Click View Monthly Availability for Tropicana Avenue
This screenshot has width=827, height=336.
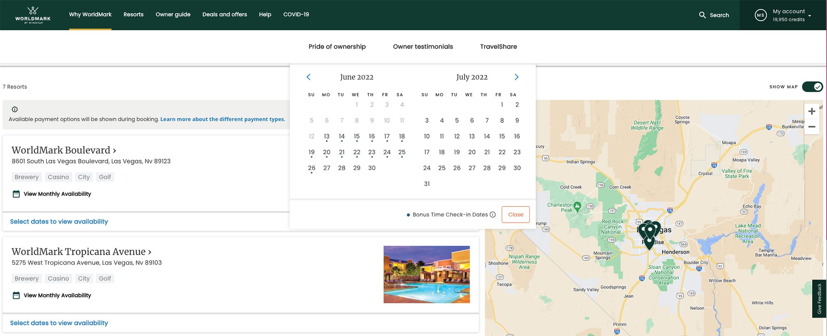pos(57,295)
